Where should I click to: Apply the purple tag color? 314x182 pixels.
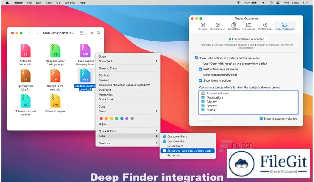127,118
